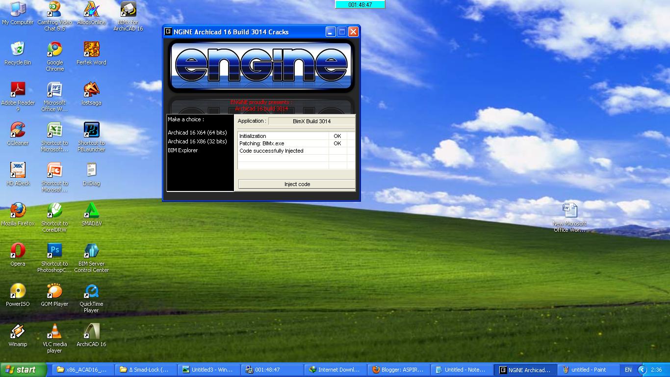Switch to x86_ACAD16 folder taskbar item
Viewport: 670px width, 377px height.
tap(83, 370)
